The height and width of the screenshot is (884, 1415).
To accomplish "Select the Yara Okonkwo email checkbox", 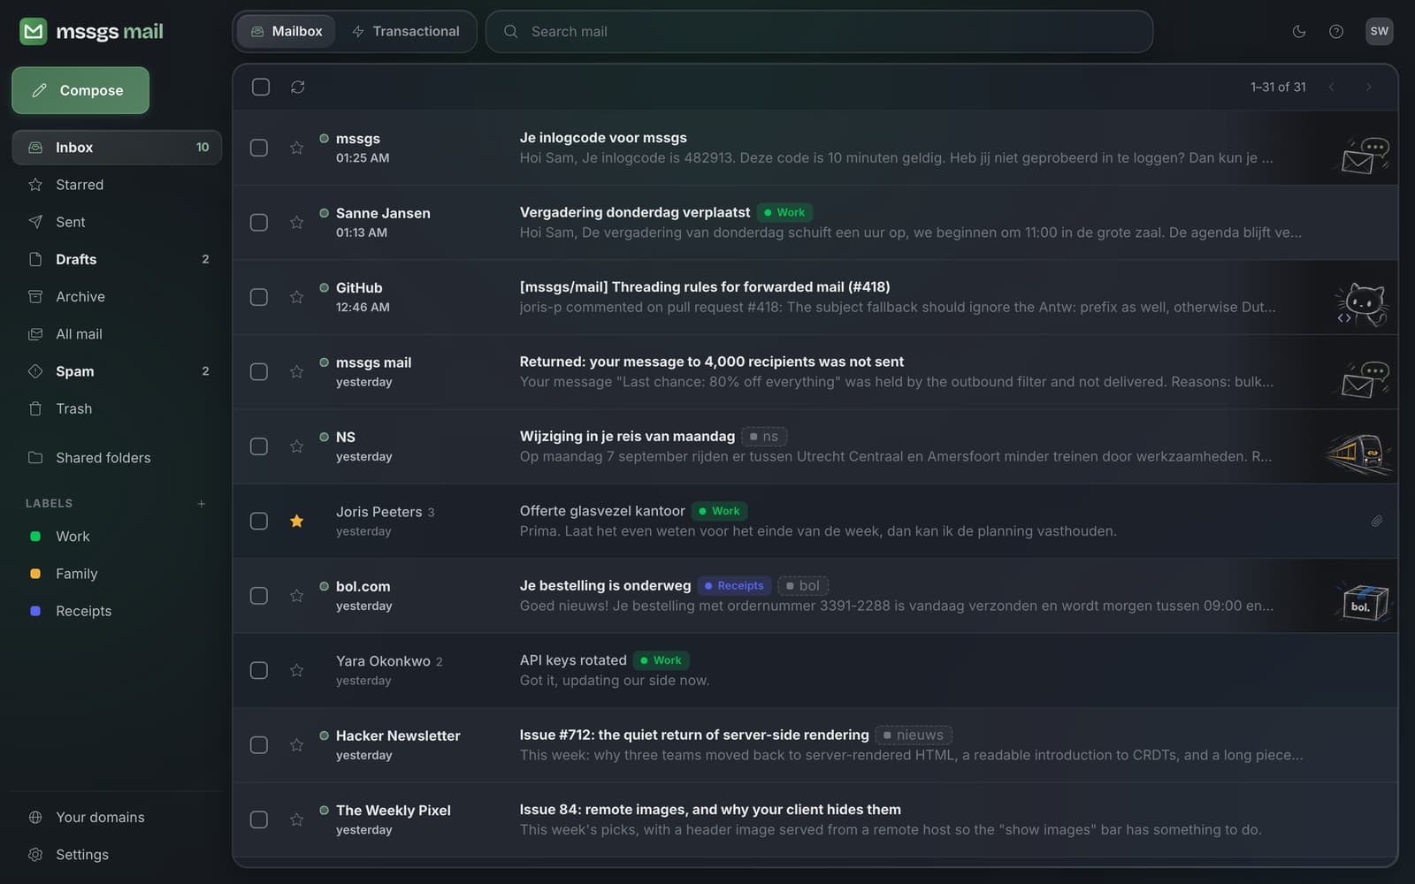I will (x=259, y=670).
